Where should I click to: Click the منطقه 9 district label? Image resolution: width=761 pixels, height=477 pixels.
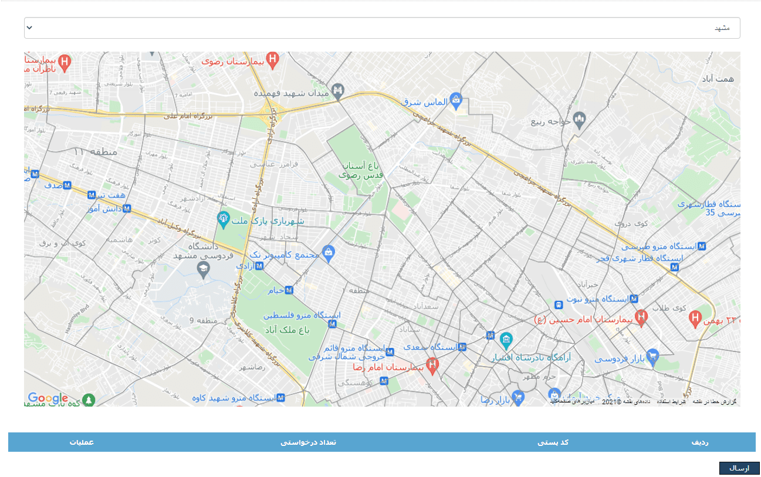(x=204, y=321)
